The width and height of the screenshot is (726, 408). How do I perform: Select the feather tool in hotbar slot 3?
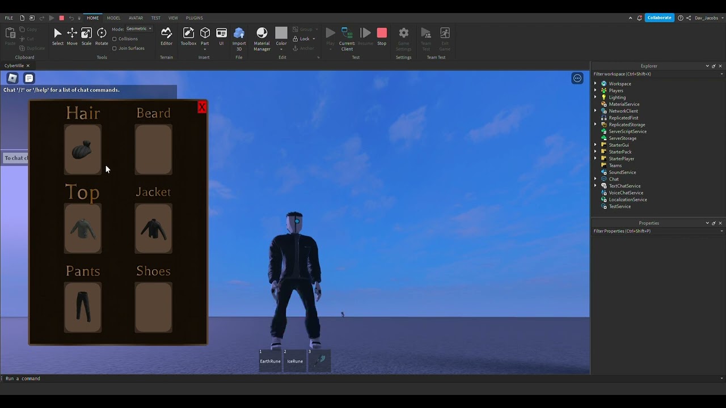point(319,360)
